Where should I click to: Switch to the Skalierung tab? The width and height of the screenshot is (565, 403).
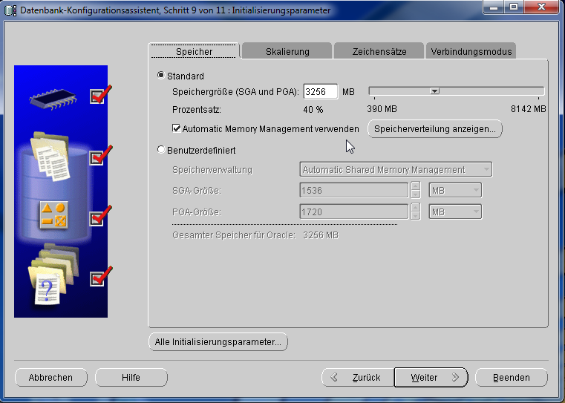[287, 51]
